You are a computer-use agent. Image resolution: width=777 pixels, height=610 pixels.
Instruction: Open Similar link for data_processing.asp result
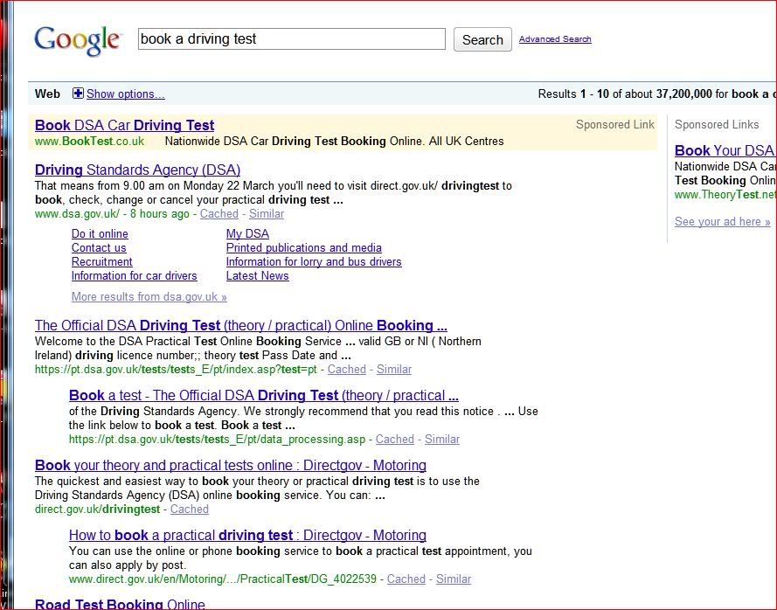442,439
